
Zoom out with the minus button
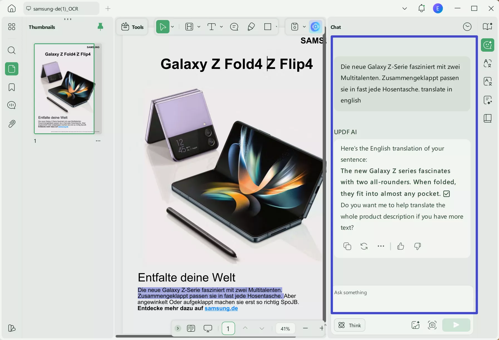305,328
